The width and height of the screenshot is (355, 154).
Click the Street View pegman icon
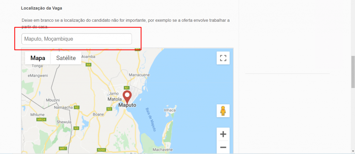click(x=223, y=111)
